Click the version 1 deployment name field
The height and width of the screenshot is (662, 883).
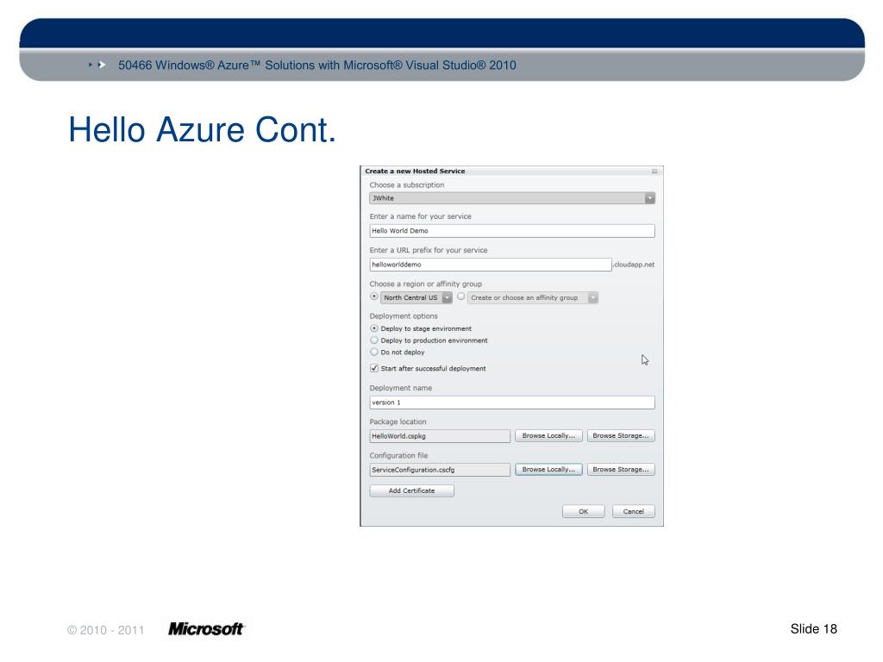pos(512,403)
